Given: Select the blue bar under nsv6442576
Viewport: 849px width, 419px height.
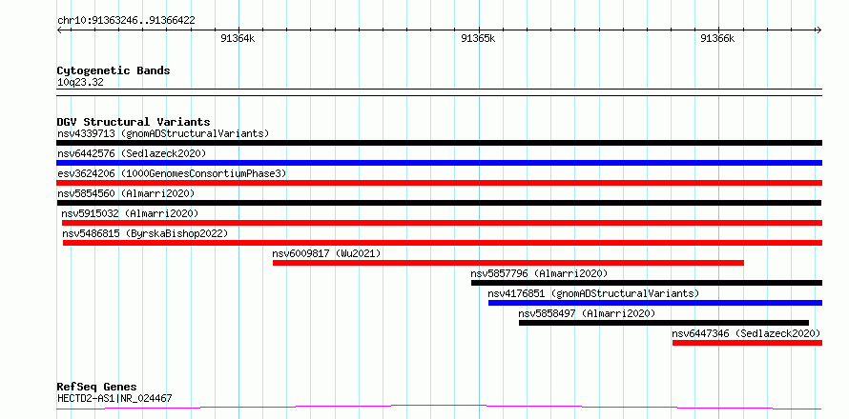Looking at the screenshot, I should pos(439,163).
